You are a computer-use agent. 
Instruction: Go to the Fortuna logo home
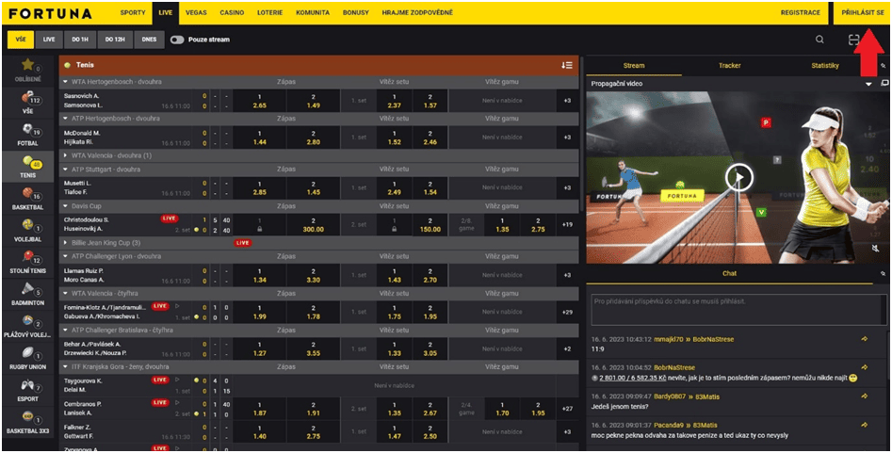[x=51, y=12]
